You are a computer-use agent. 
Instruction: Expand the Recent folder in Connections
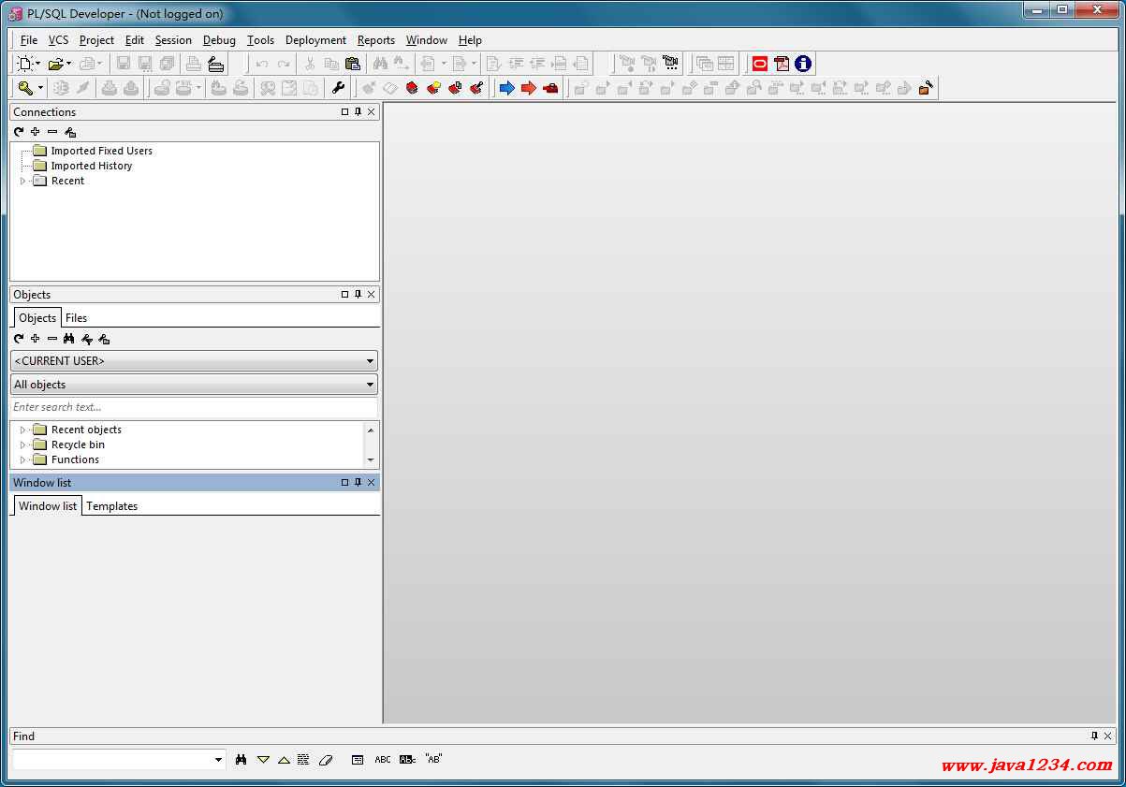(x=23, y=181)
